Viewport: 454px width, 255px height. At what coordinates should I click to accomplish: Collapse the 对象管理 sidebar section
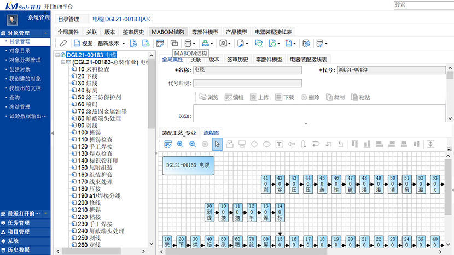pyautogui.click(x=46, y=33)
